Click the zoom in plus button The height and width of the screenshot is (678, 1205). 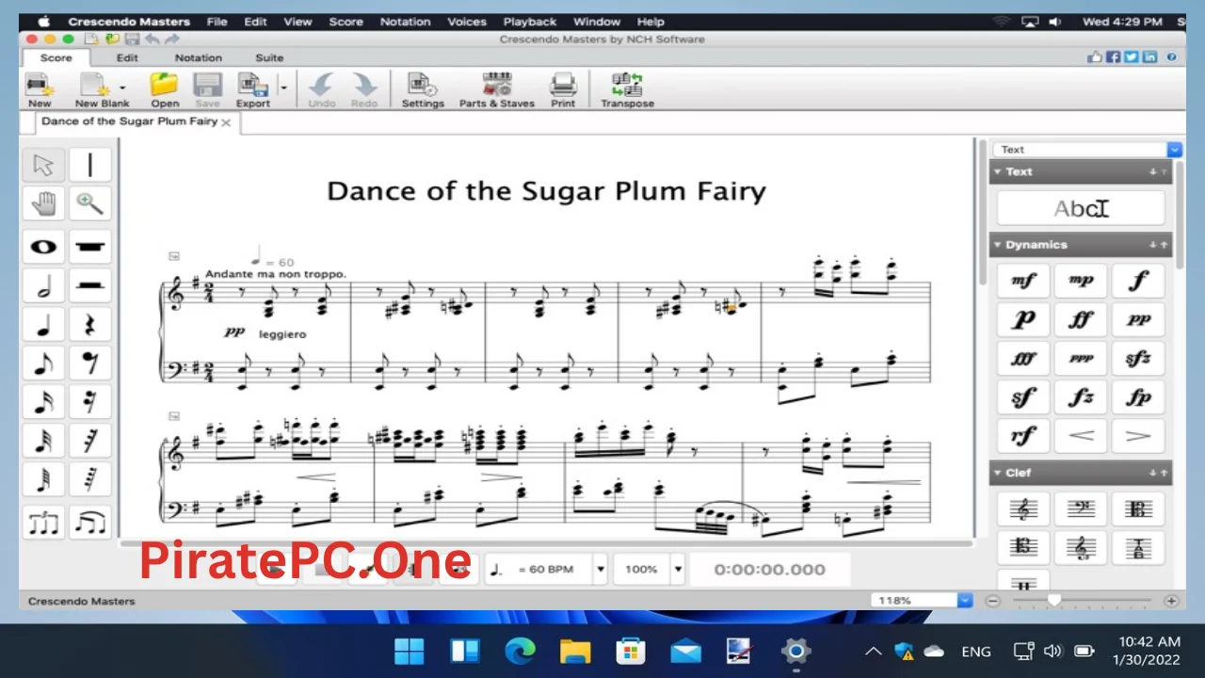(1171, 601)
